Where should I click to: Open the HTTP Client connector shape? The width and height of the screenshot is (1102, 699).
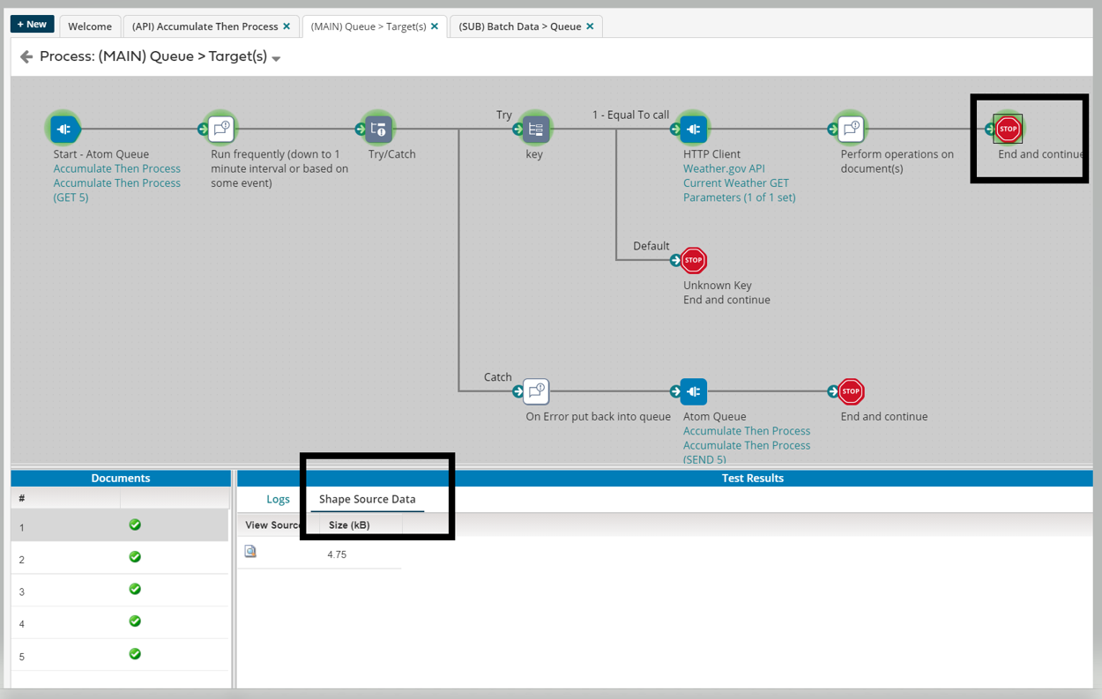click(694, 130)
